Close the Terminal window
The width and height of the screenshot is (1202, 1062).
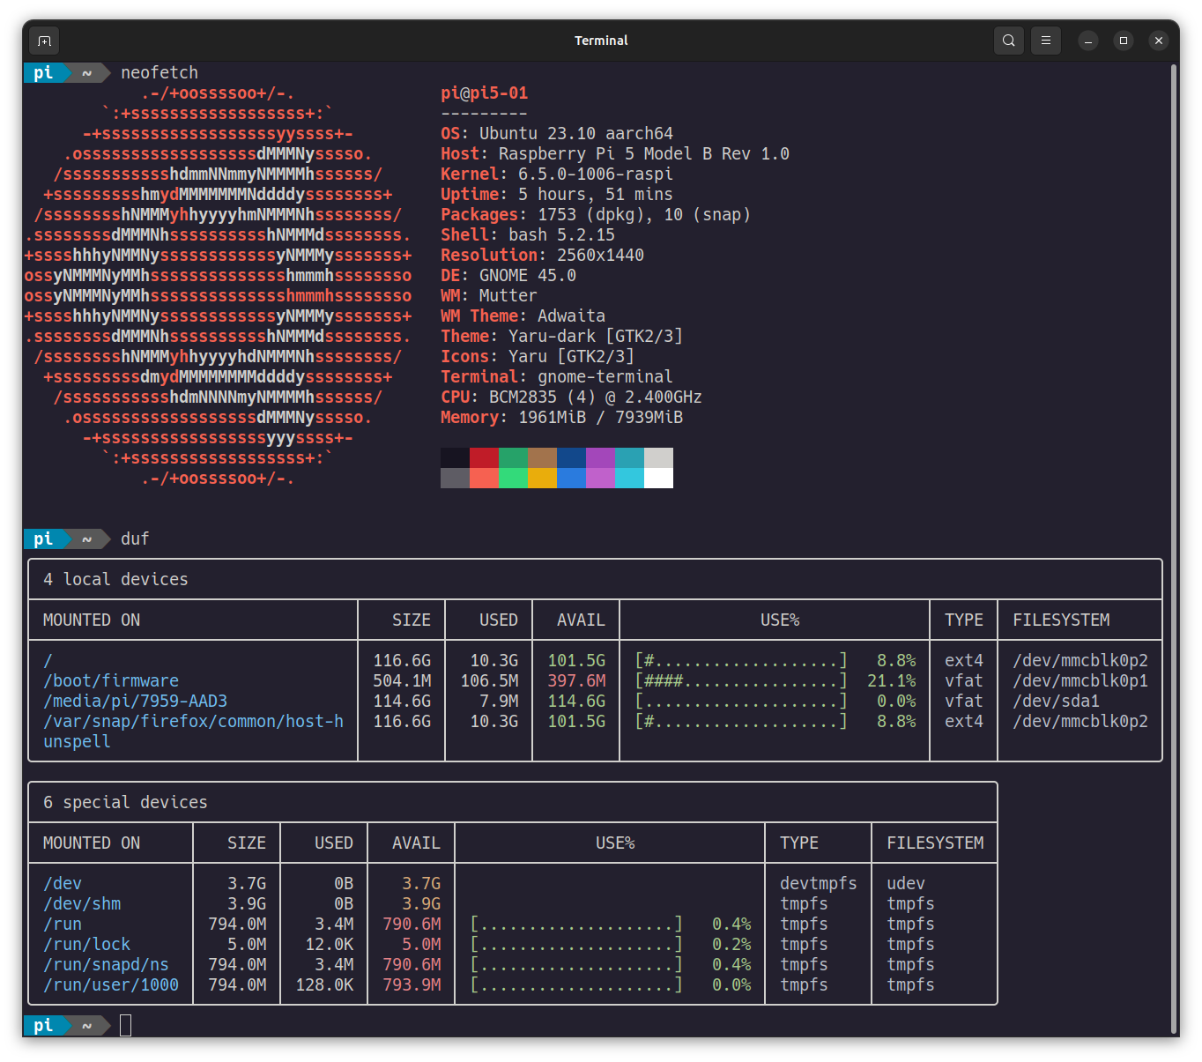[x=1159, y=41]
